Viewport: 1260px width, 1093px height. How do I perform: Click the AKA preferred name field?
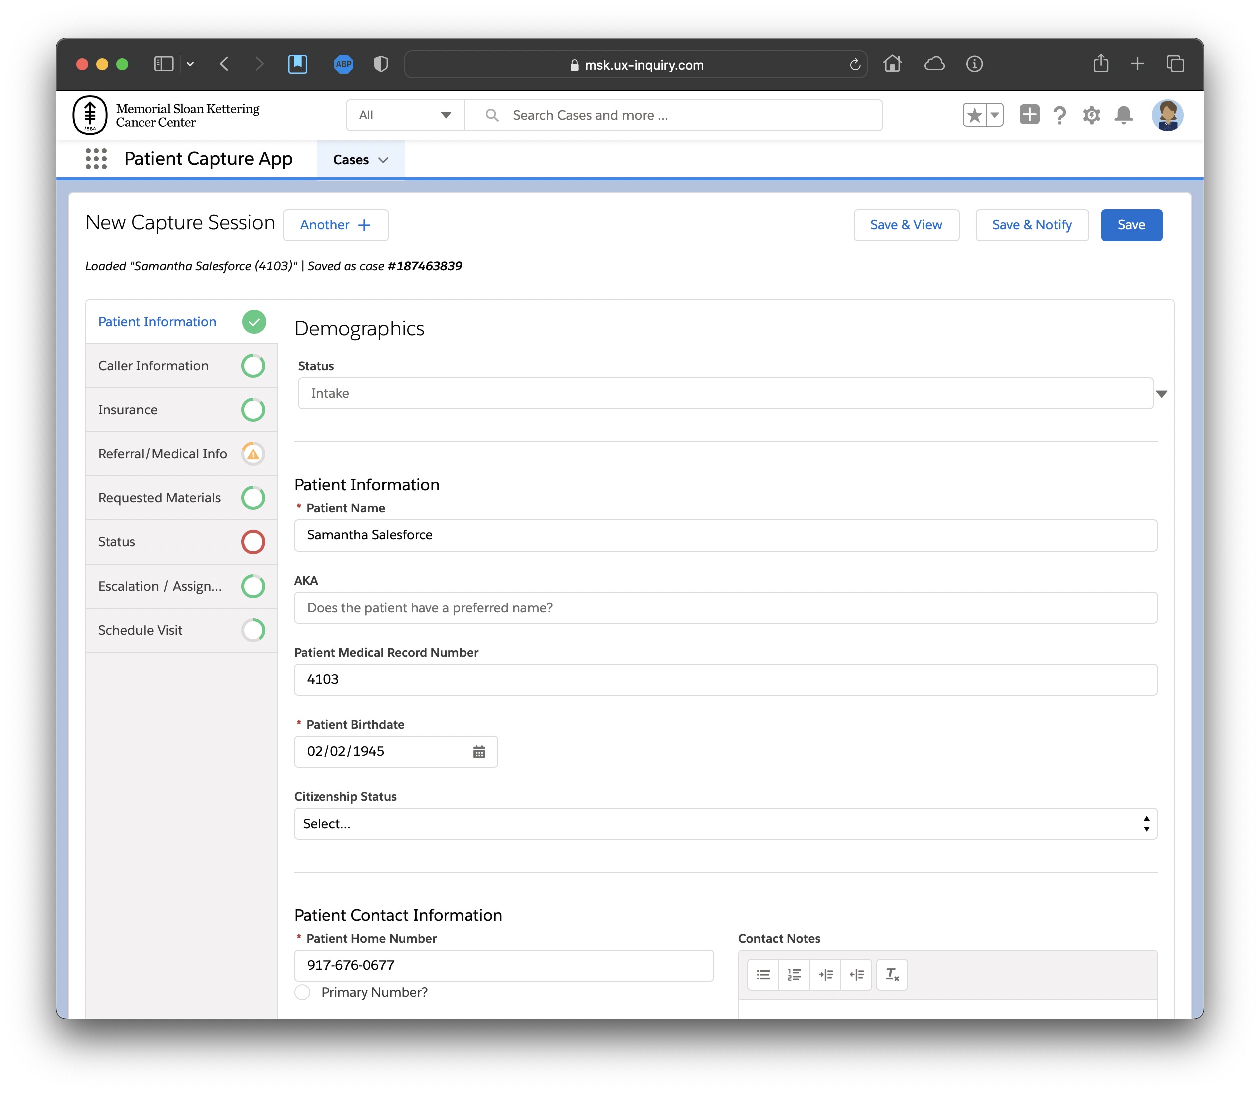[x=725, y=608]
